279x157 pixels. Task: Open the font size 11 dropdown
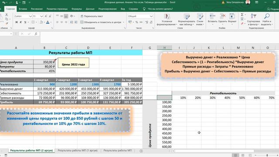tap(41, 16)
